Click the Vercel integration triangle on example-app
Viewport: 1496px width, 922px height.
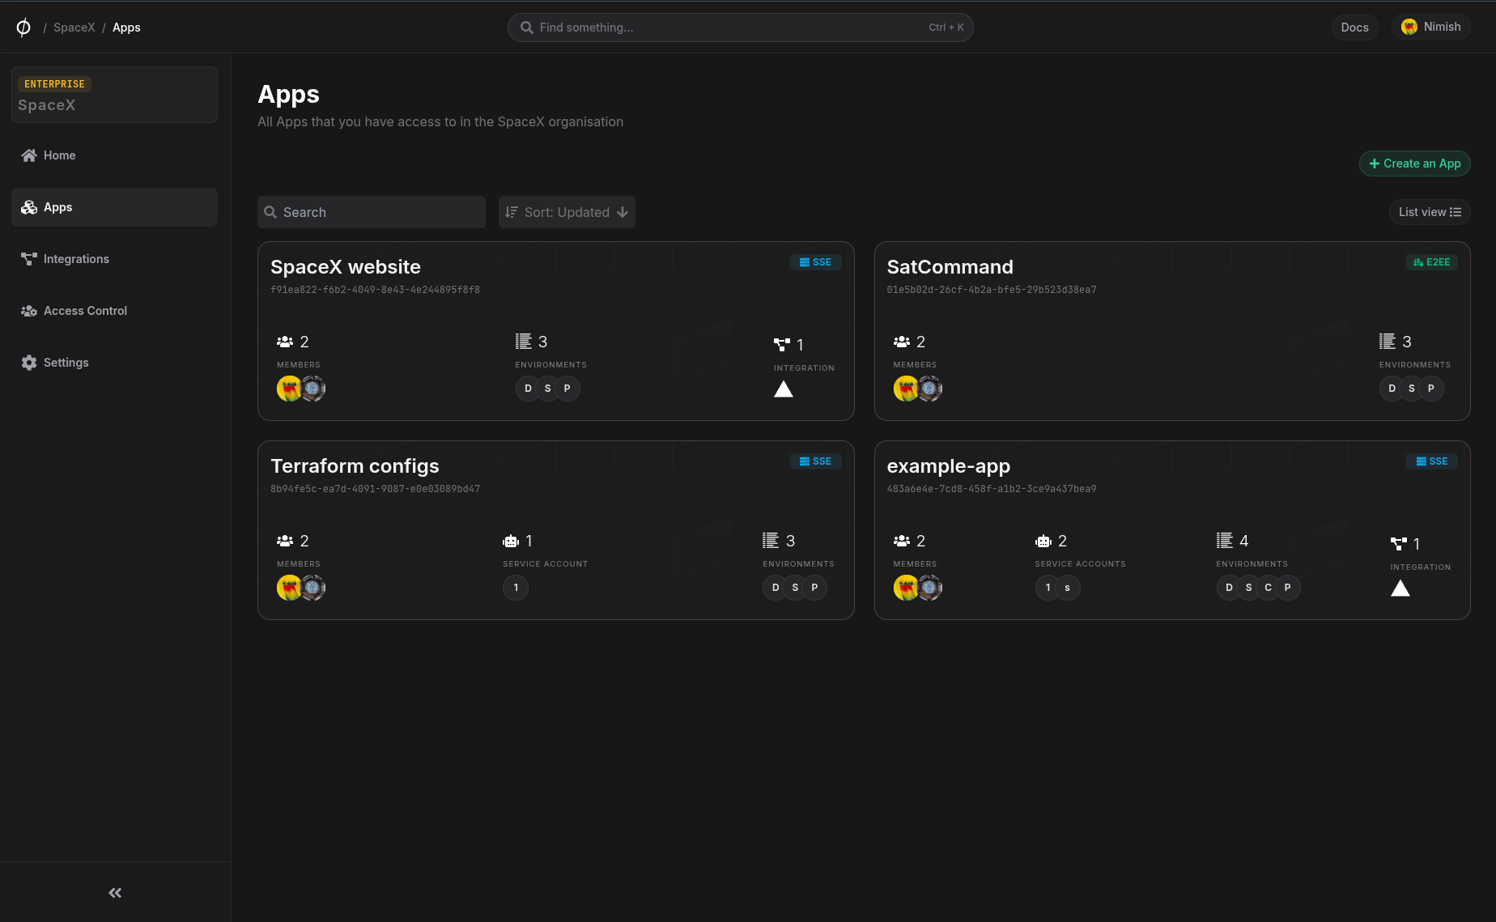1400,588
